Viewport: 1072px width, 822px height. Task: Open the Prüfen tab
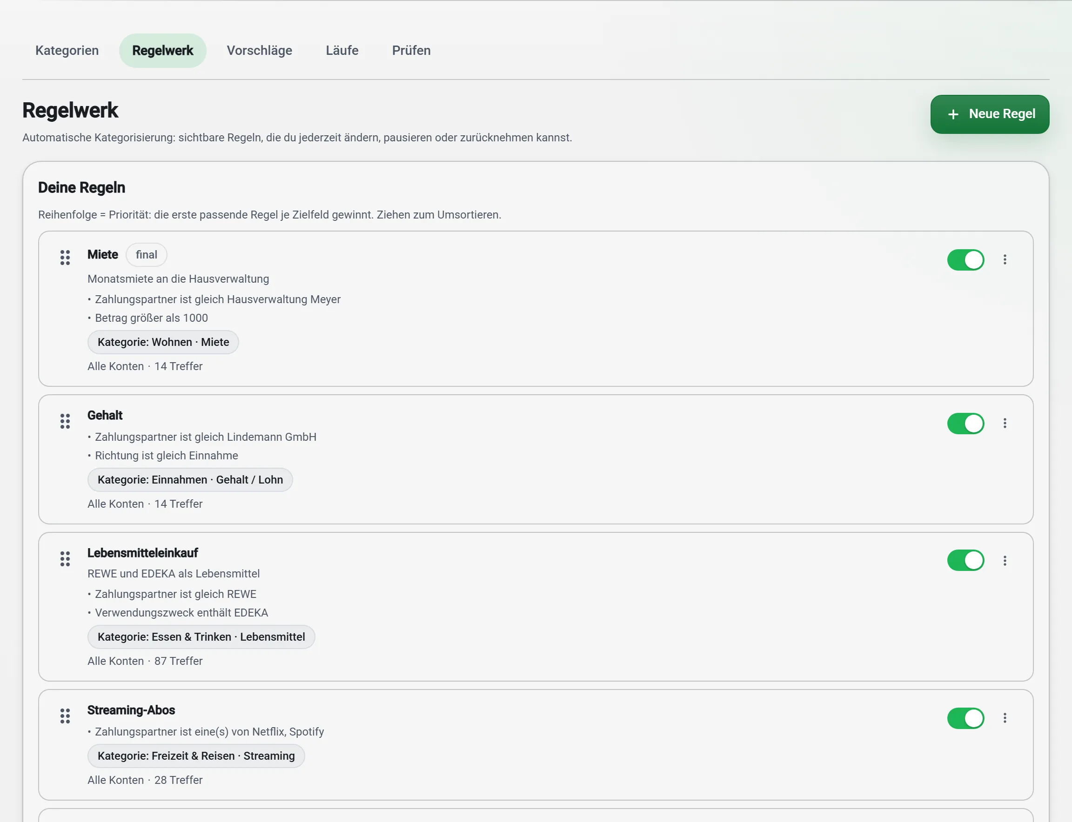point(411,50)
